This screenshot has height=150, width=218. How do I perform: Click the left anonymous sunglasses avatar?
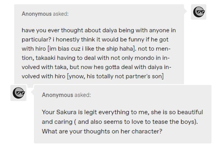(x=19, y=93)
